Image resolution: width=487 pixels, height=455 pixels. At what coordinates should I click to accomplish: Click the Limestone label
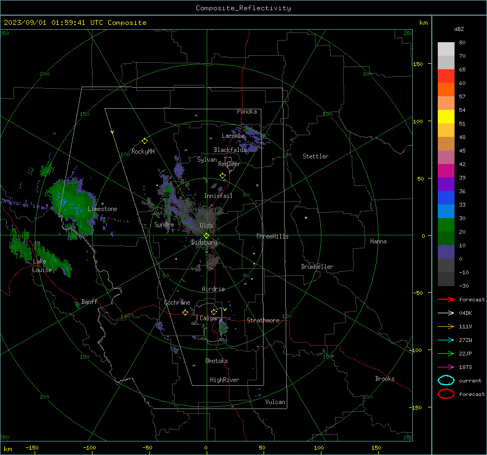coord(102,209)
